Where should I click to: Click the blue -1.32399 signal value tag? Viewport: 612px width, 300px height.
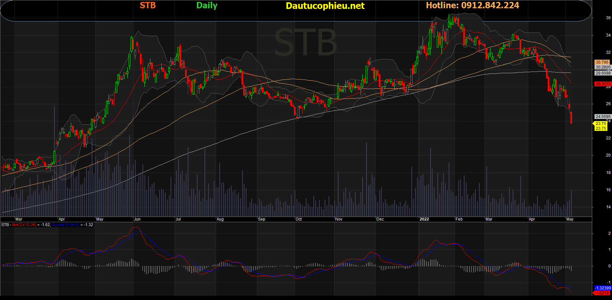[603, 288]
